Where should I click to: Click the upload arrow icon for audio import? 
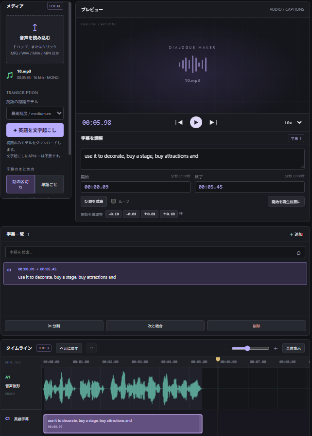tap(35, 27)
